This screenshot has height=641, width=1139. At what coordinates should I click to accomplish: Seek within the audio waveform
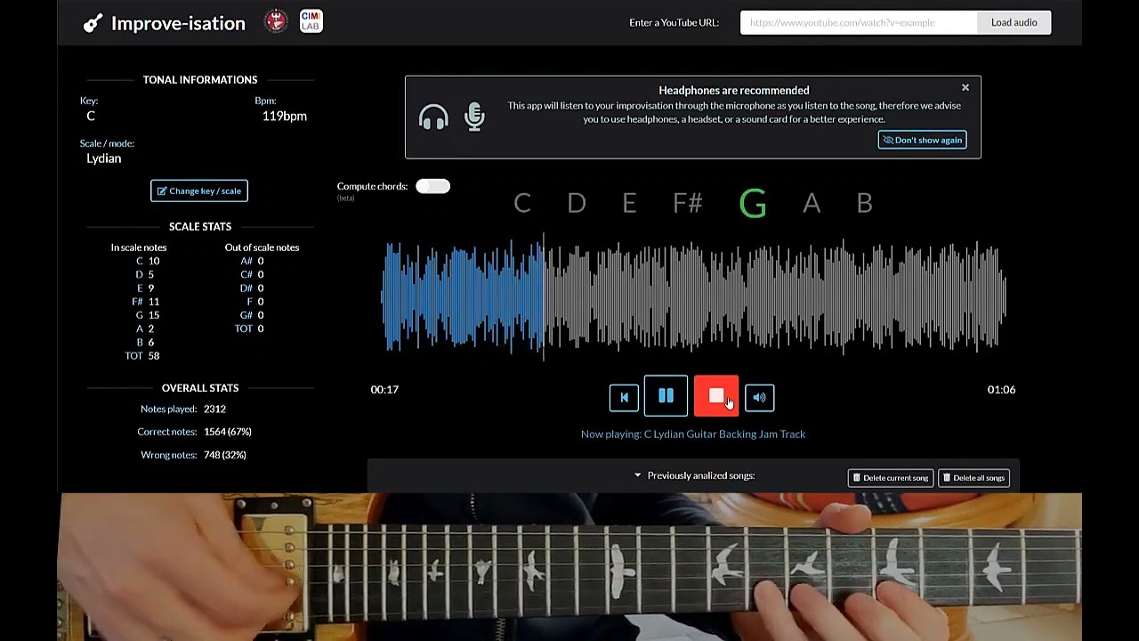click(694, 297)
